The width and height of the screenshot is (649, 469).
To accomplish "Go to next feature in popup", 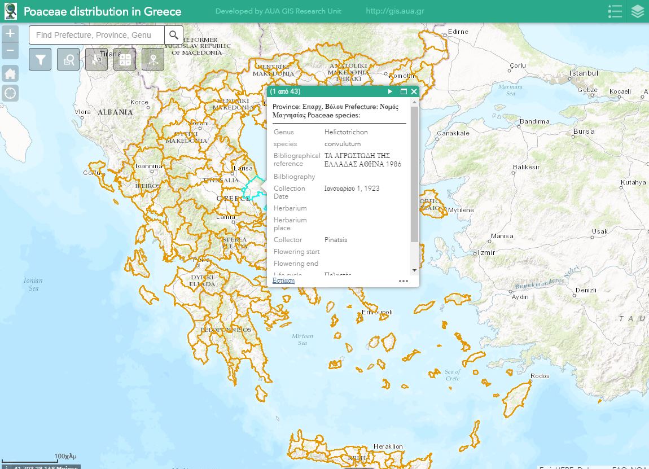I will coord(390,91).
